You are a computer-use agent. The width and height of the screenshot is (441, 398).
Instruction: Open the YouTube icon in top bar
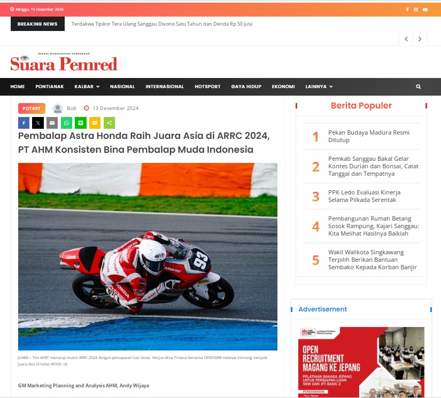coord(425,10)
